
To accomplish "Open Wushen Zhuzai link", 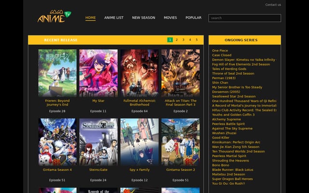I will point(224,133).
